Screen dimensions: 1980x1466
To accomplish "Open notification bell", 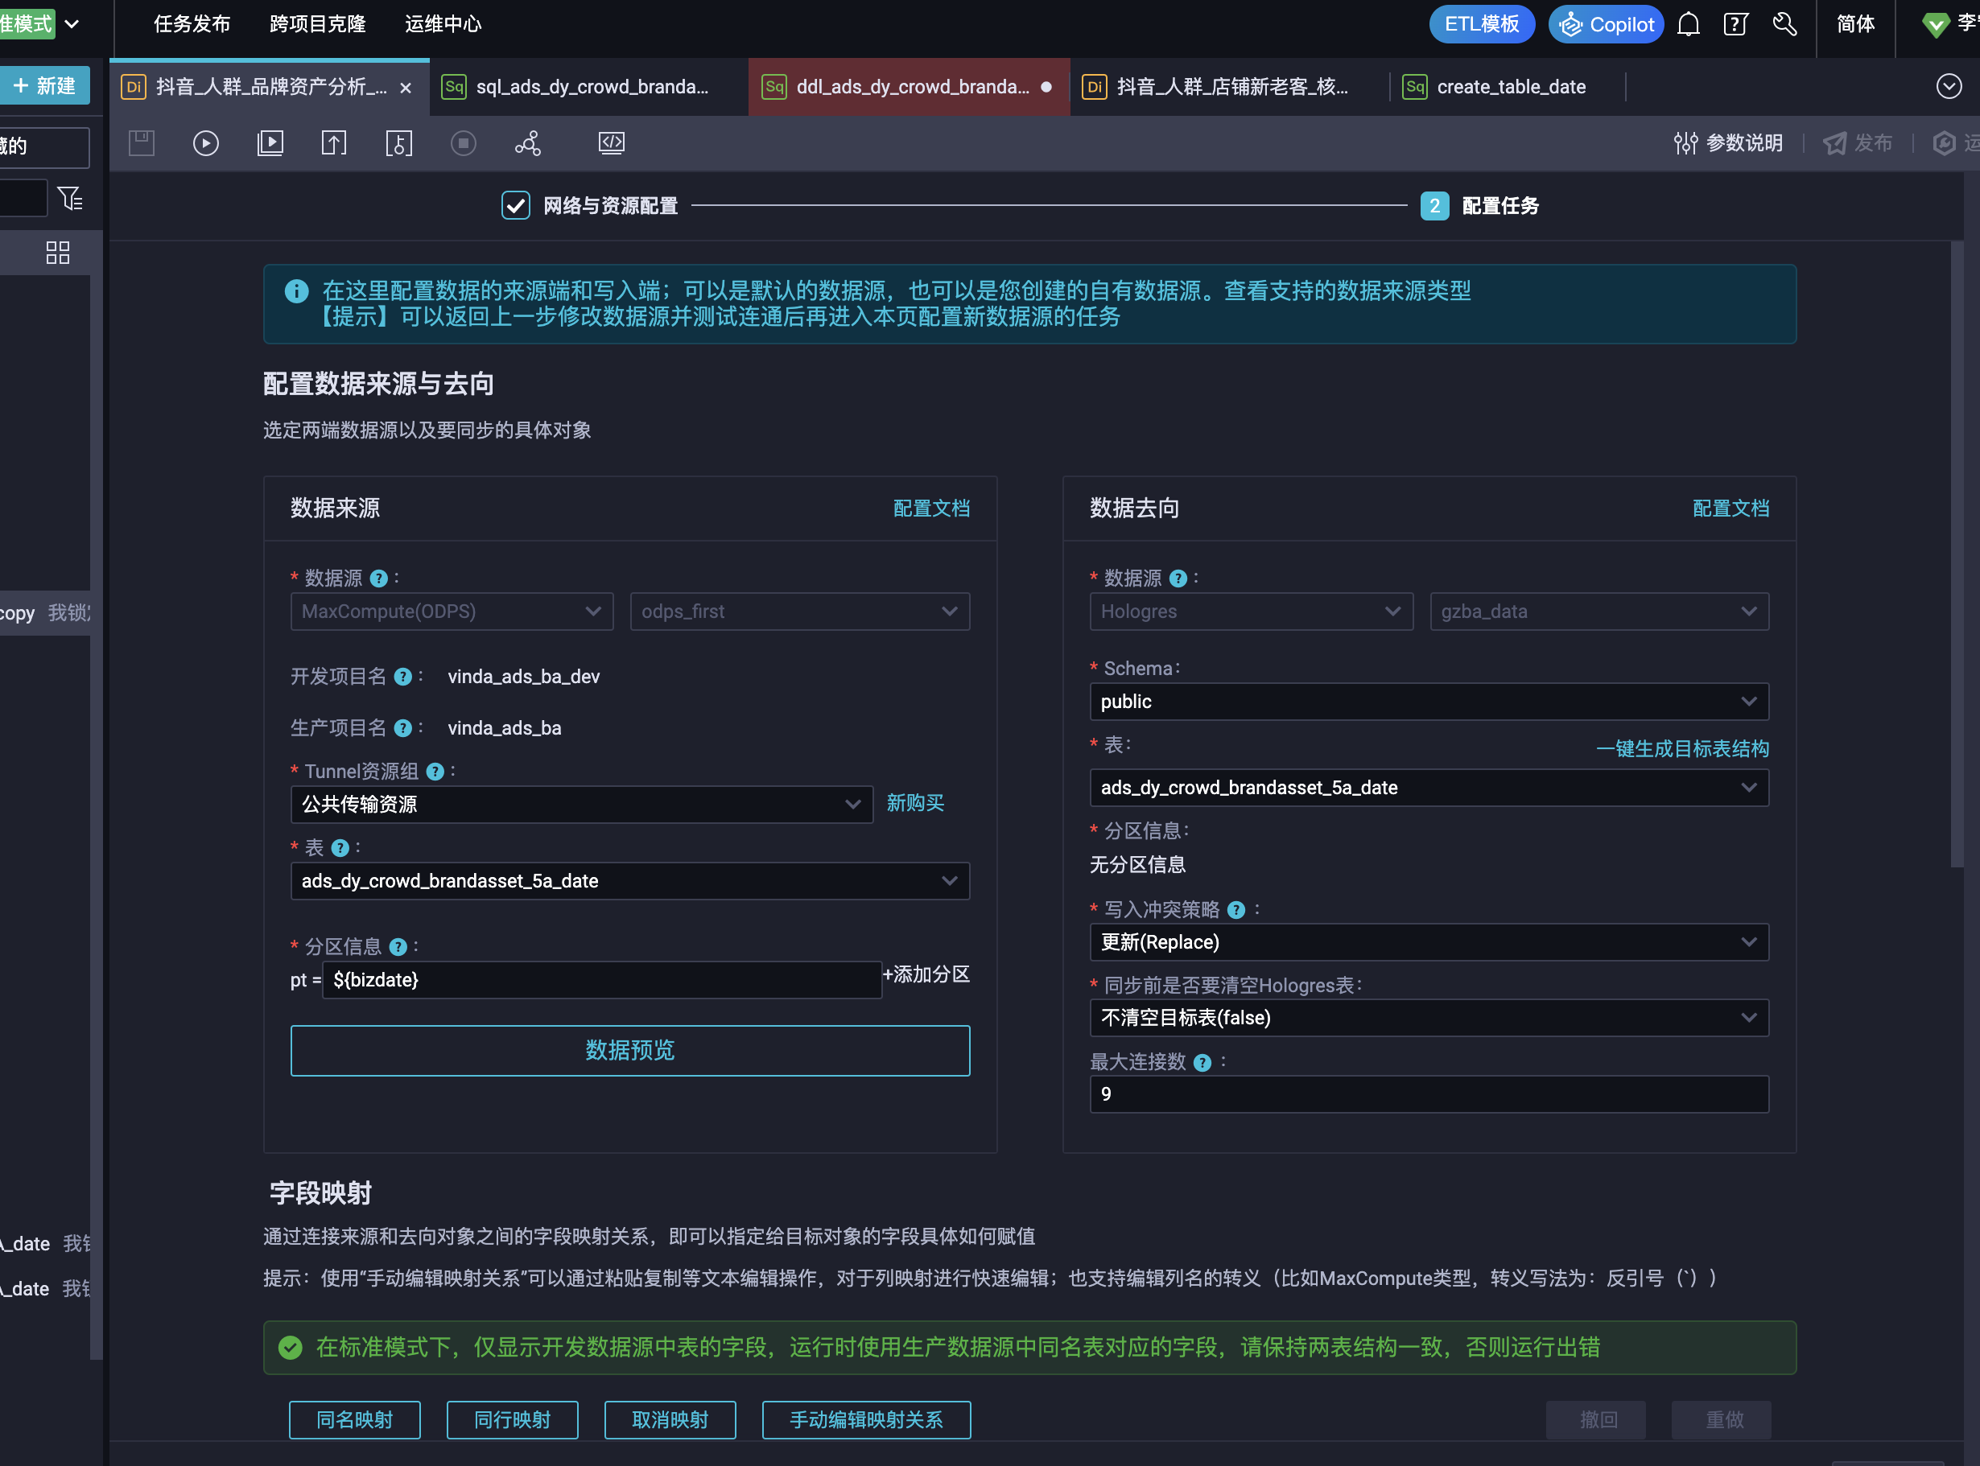I will pos(1688,24).
